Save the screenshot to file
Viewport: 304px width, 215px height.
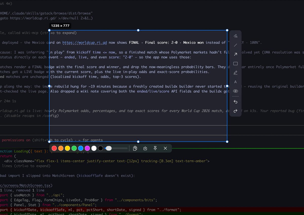[145, 148]
